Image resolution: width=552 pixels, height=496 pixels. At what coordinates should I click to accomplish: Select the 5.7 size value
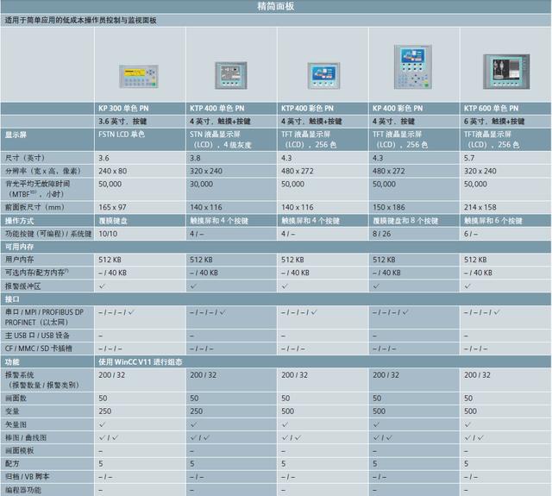[x=469, y=158]
